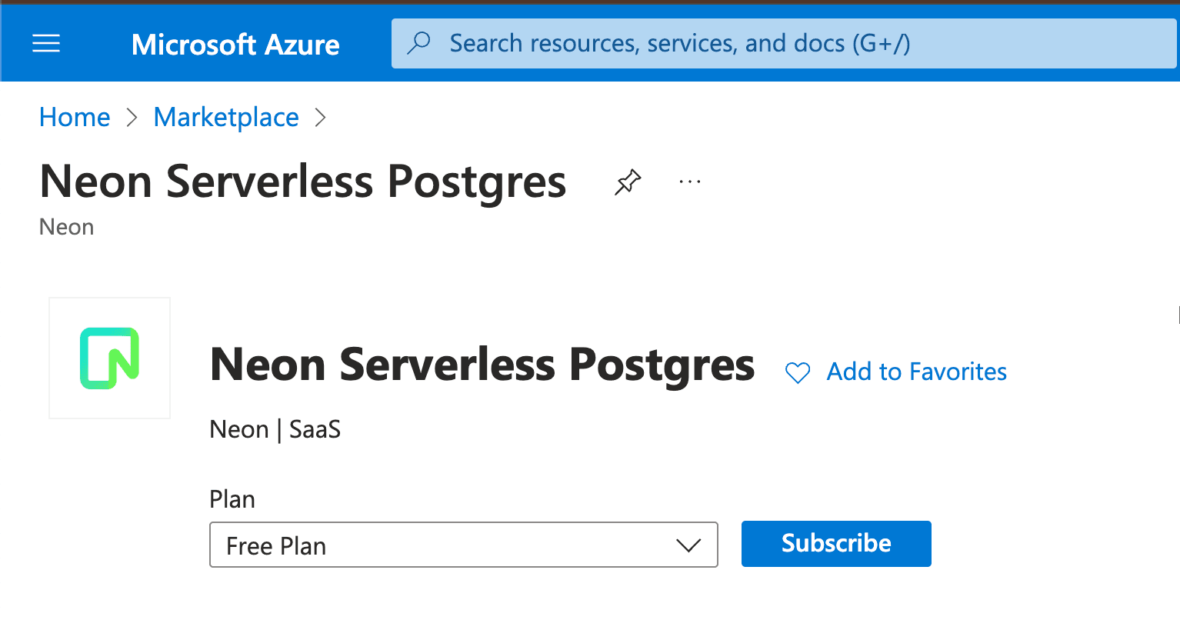This screenshot has height=620, width=1180.
Task: Navigate to Home via breadcrumb
Action: click(x=74, y=117)
